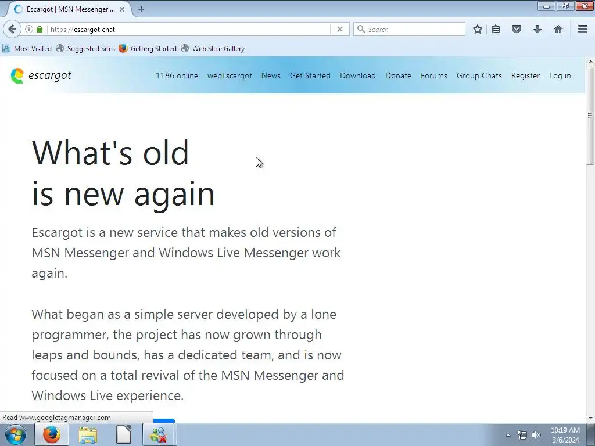This screenshot has height=446, width=595.
Task: Go back using the browser back arrow
Action: (12, 29)
